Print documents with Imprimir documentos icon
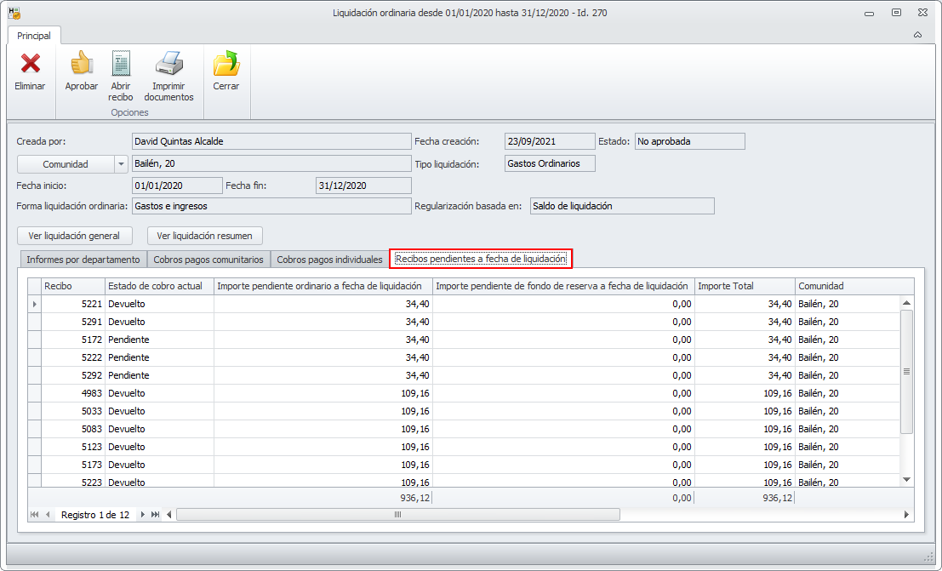The width and height of the screenshot is (942, 571). 168,65
